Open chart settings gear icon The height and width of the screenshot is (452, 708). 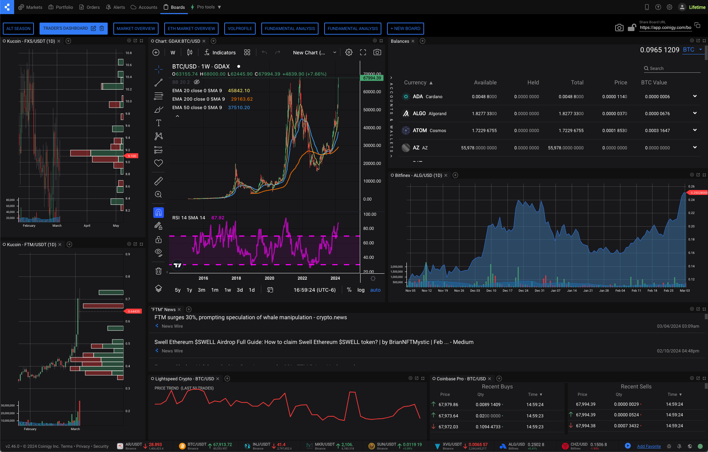point(349,53)
